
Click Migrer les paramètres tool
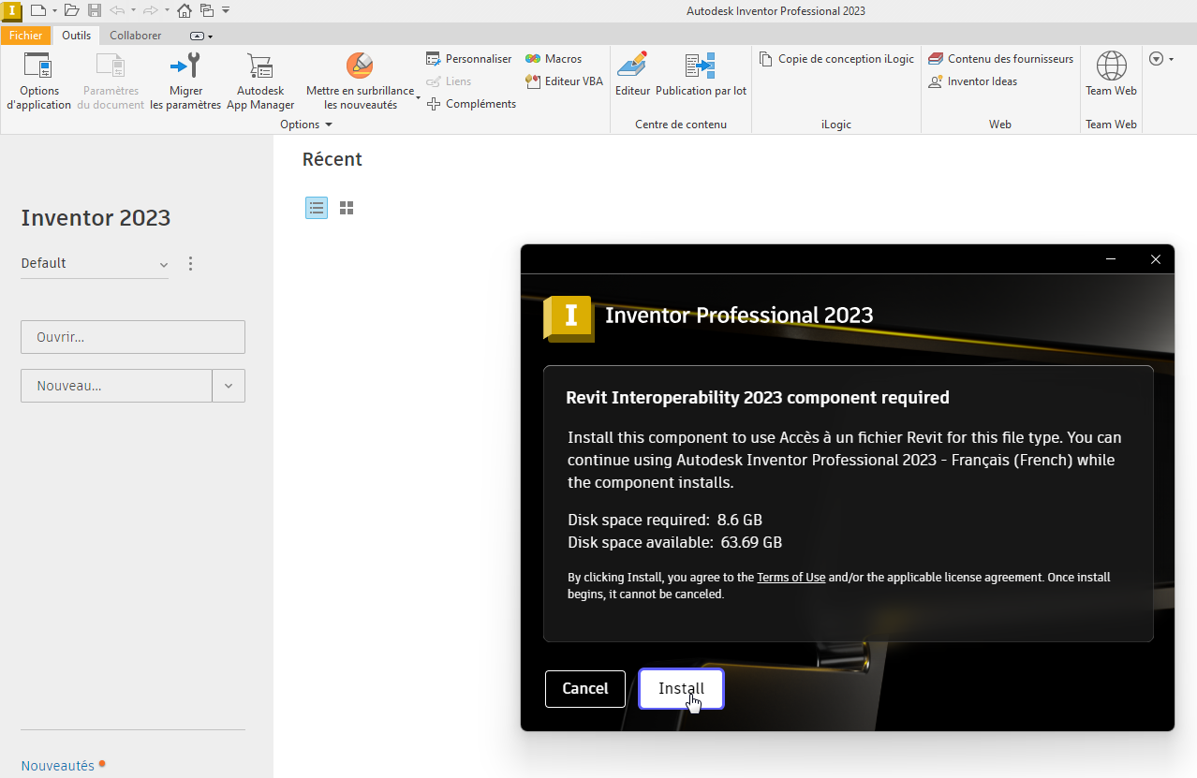pos(185,81)
